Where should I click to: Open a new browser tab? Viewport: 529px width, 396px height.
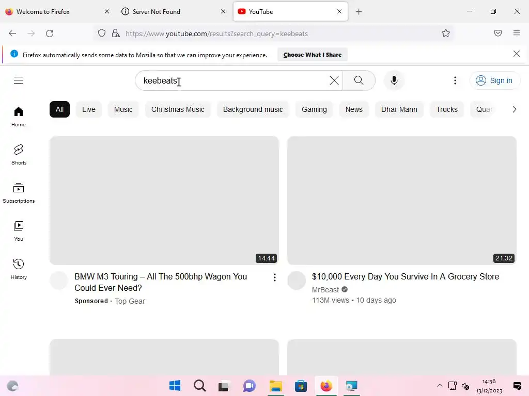[x=359, y=12]
